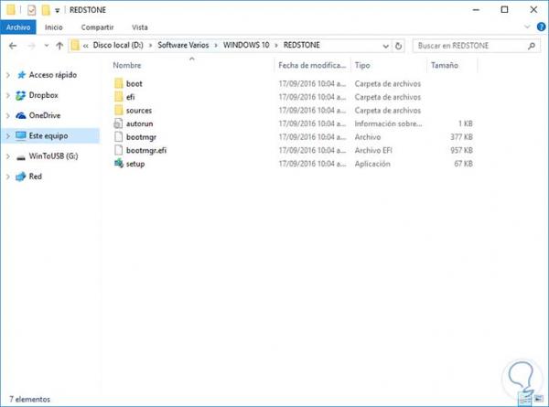
Task: Go back with the left arrow
Action: (13, 46)
